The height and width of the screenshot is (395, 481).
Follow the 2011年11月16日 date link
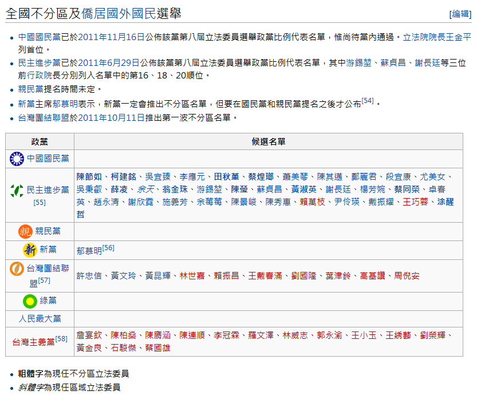[111, 37]
